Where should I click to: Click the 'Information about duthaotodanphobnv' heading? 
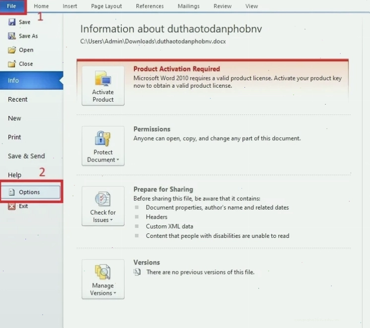pos(171,29)
